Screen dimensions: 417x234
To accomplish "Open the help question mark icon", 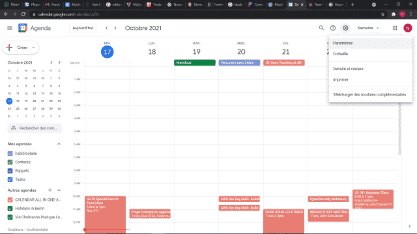I will 333,28.
